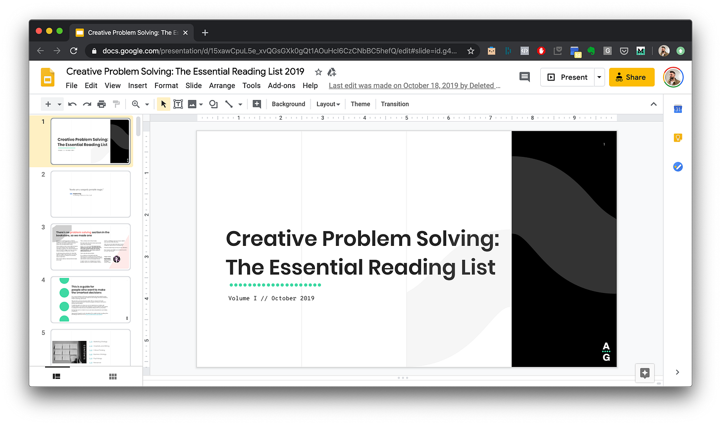This screenshot has width=721, height=425.
Task: Open comment history speech bubble icon
Action: click(524, 77)
